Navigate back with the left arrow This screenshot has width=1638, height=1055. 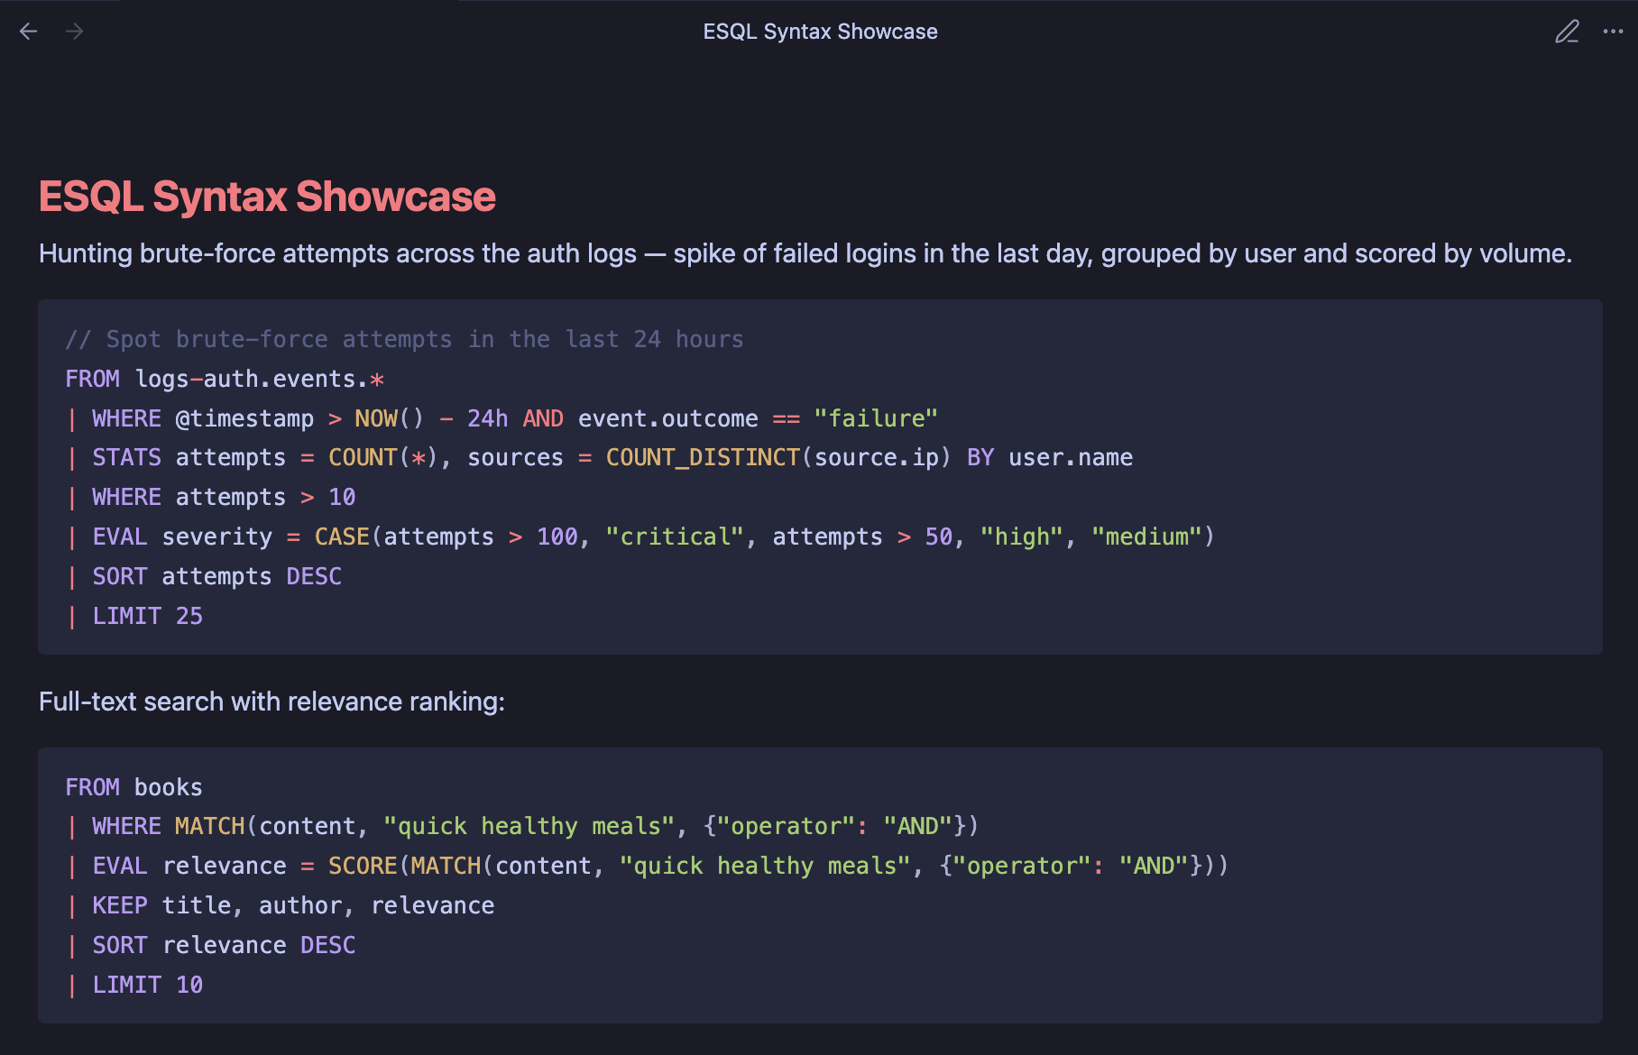point(29,32)
